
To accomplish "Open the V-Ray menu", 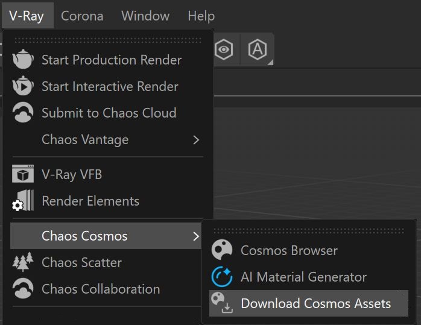I will click(27, 16).
